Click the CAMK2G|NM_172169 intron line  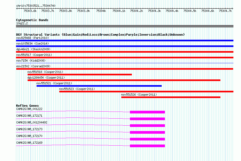73,145
